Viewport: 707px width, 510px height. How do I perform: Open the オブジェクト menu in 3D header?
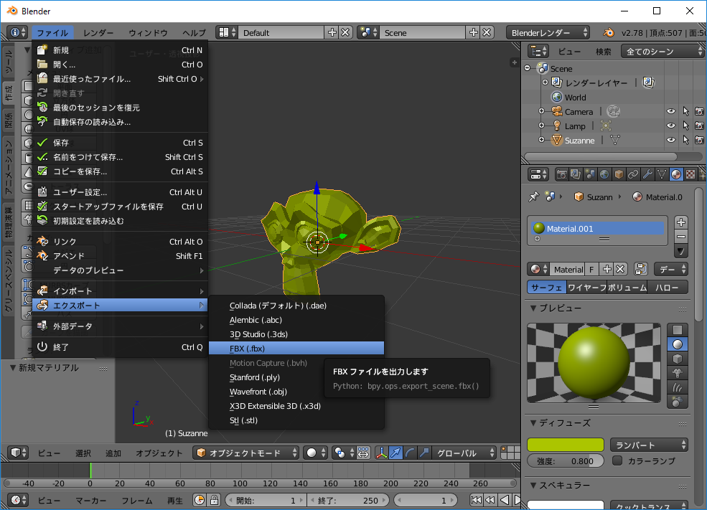point(159,453)
